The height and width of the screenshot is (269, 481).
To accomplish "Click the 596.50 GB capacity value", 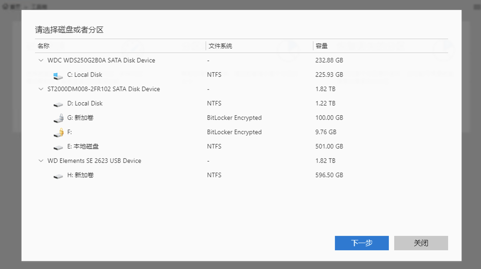I will (329, 175).
